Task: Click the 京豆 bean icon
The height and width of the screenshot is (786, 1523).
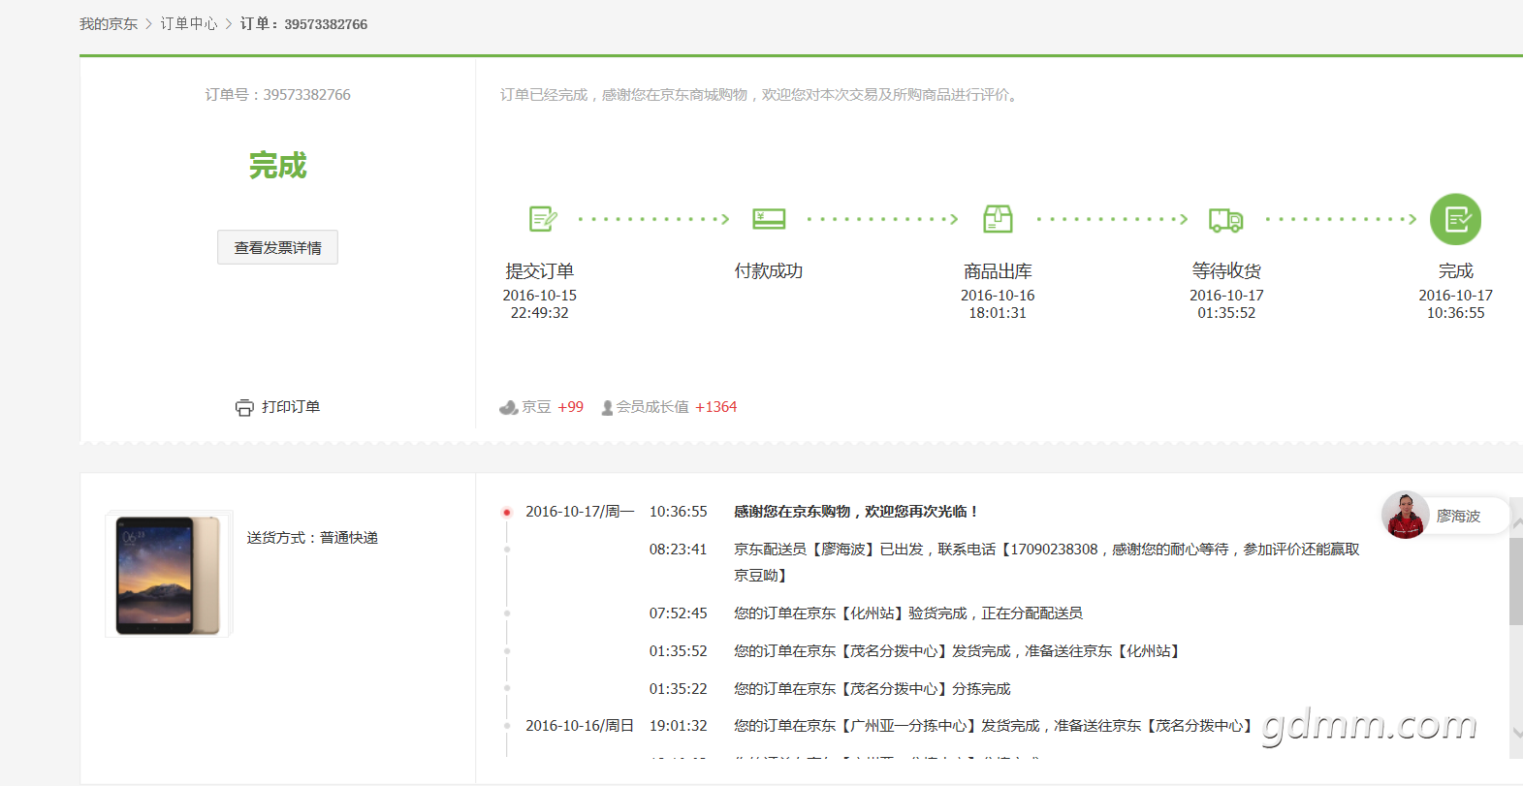Action: [x=508, y=408]
